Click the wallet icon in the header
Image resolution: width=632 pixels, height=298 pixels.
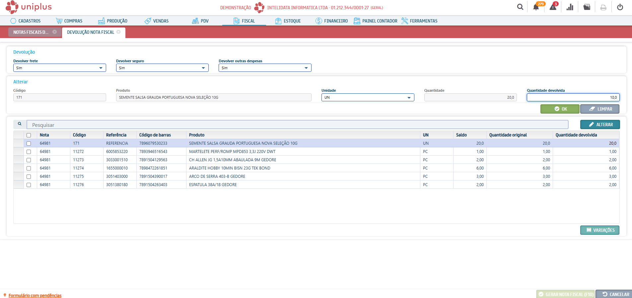point(587,7)
